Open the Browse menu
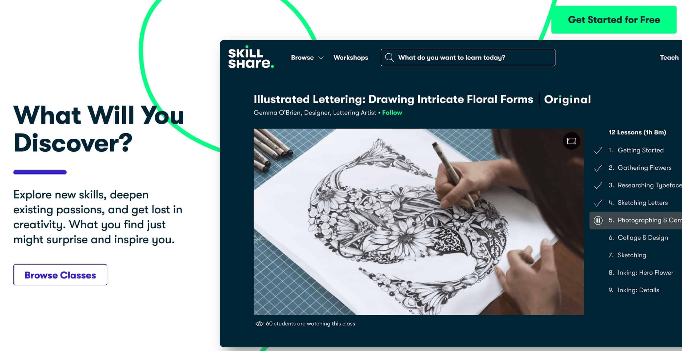The height and width of the screenshot is (351, 682). coord(302,58)
